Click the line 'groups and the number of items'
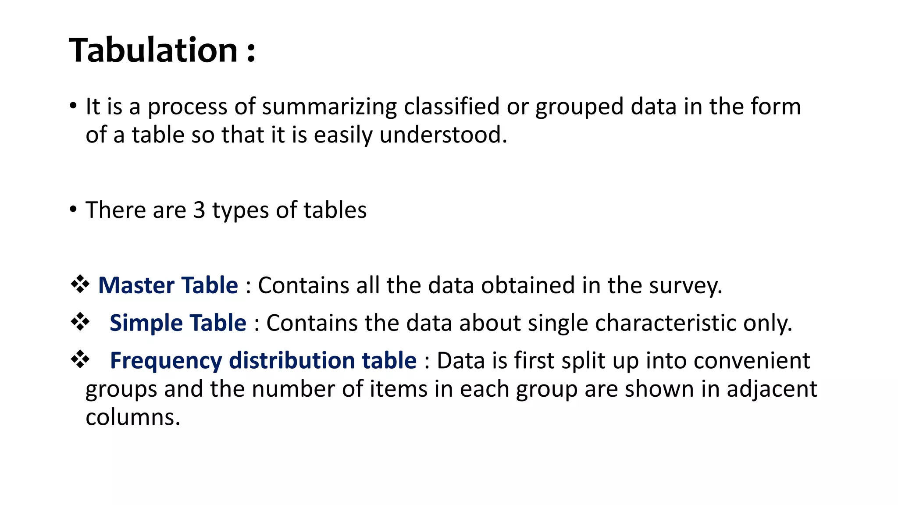Image resolution: width=898 pixels, height=505 pixels. click(451, 389)
